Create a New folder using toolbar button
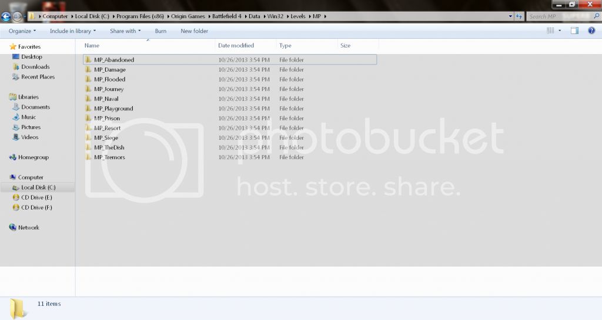 click(194, 31)
